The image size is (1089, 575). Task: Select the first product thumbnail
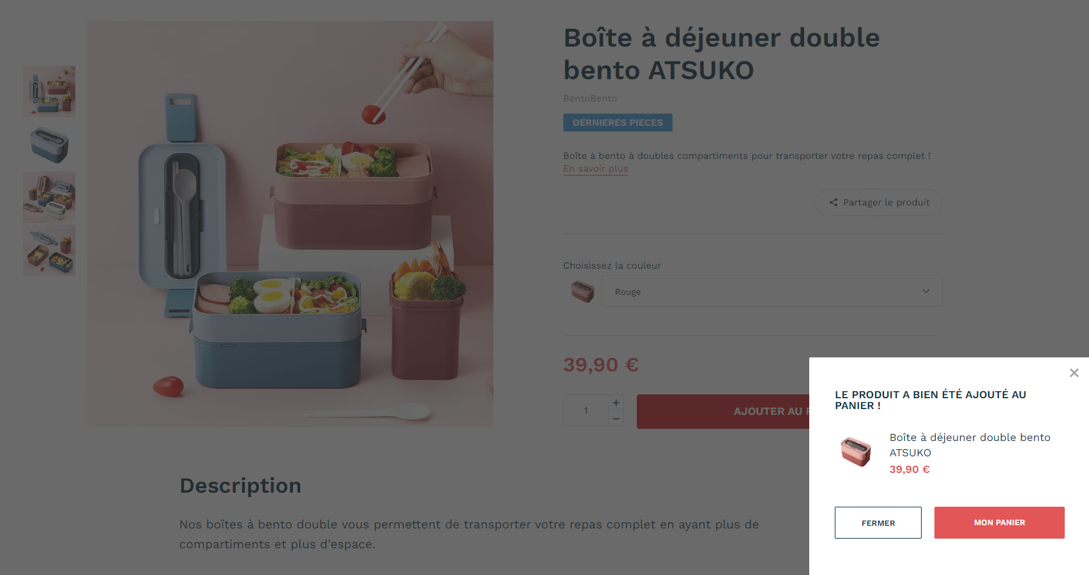click(x=49, y=91)
